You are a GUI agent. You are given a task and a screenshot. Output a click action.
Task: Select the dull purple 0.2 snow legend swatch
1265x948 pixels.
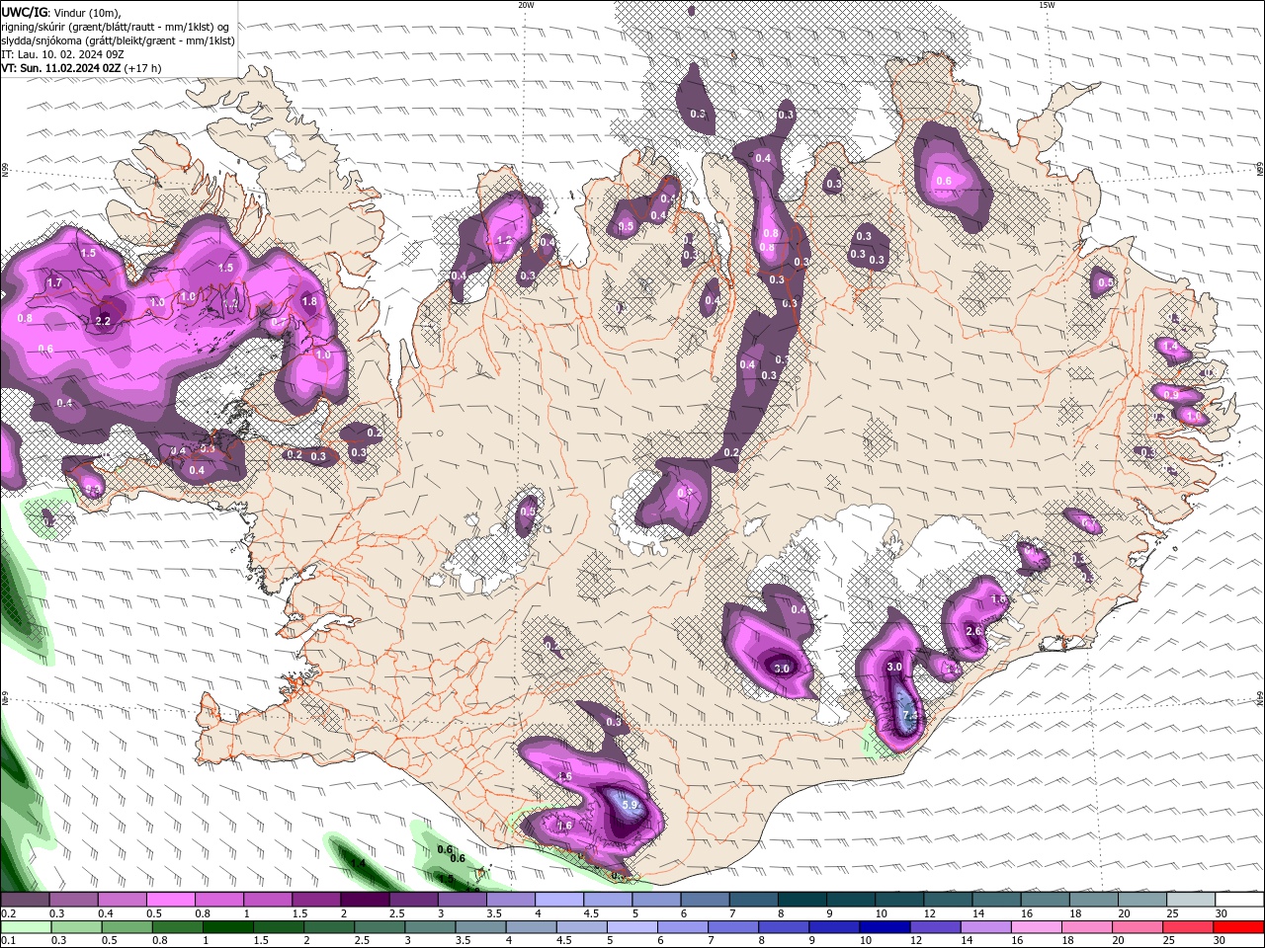pyautogui.click(x=25, y=900)
